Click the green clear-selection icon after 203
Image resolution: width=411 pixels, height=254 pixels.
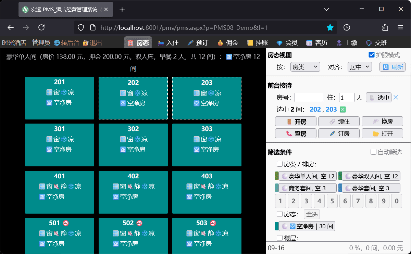(x=343, y=110)
